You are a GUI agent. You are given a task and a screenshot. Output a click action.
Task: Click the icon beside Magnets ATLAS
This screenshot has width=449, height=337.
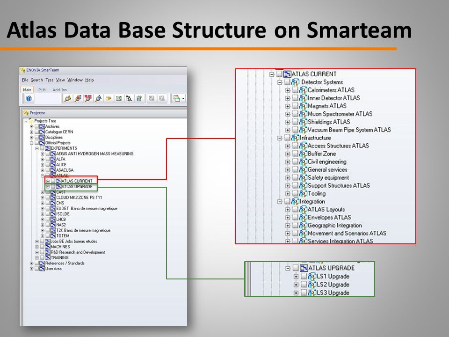(x=303, y=106)
